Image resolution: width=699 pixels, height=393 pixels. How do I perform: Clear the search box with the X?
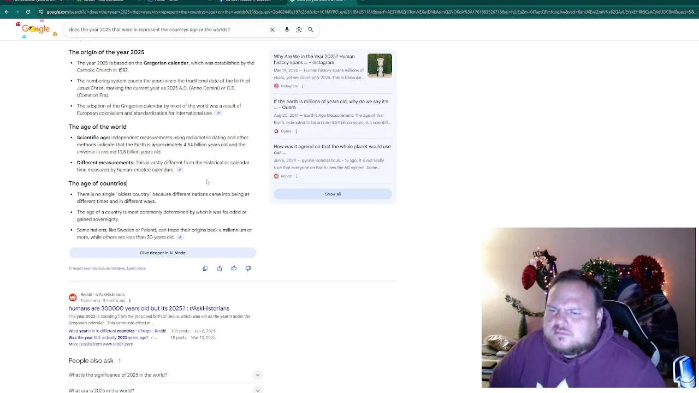tap(272, 30)
